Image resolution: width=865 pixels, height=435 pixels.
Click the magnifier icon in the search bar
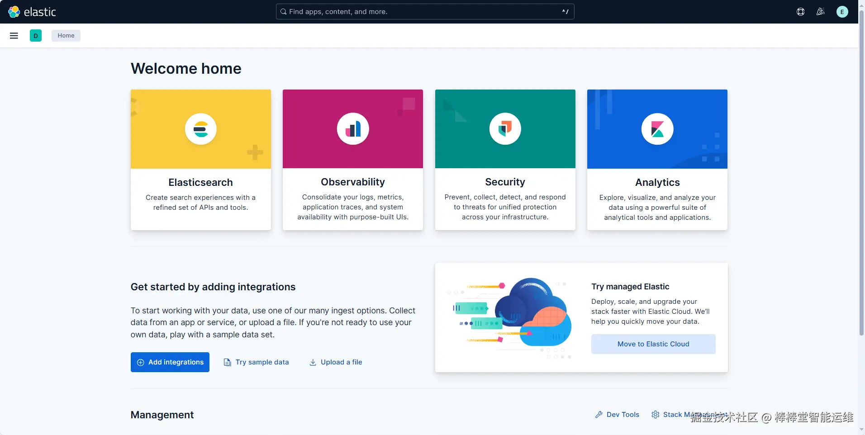(x=283, y=12)
